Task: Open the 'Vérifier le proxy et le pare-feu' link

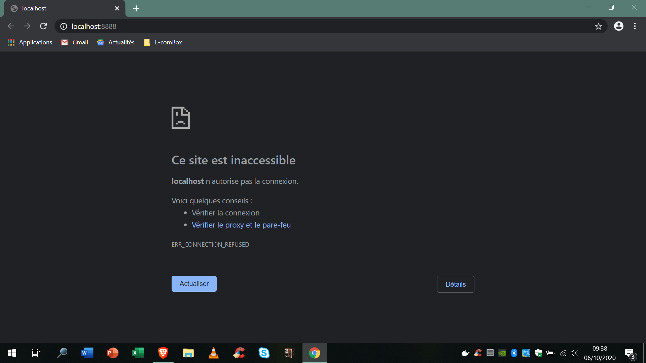Action: click(241, 225)
